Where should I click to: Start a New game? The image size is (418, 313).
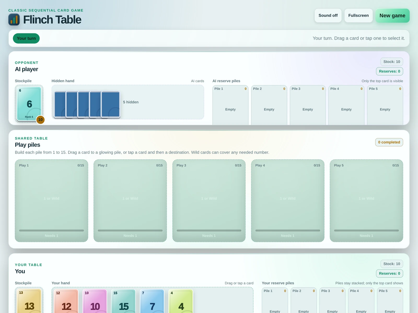click(x=392, y=15)
